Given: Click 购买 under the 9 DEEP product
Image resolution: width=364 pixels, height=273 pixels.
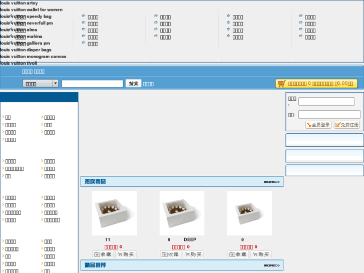Looking at the screenshot, I should [x=193, y=254].
